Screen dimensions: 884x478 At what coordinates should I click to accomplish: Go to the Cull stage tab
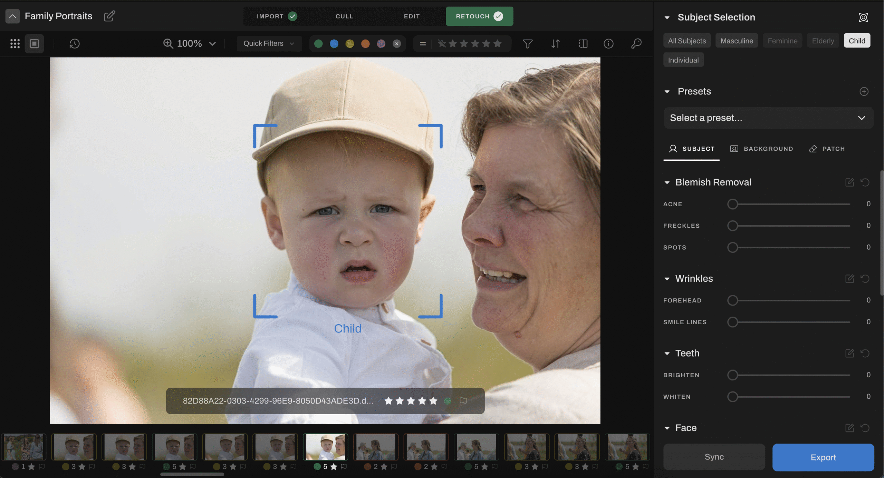(x=344, y=16)
